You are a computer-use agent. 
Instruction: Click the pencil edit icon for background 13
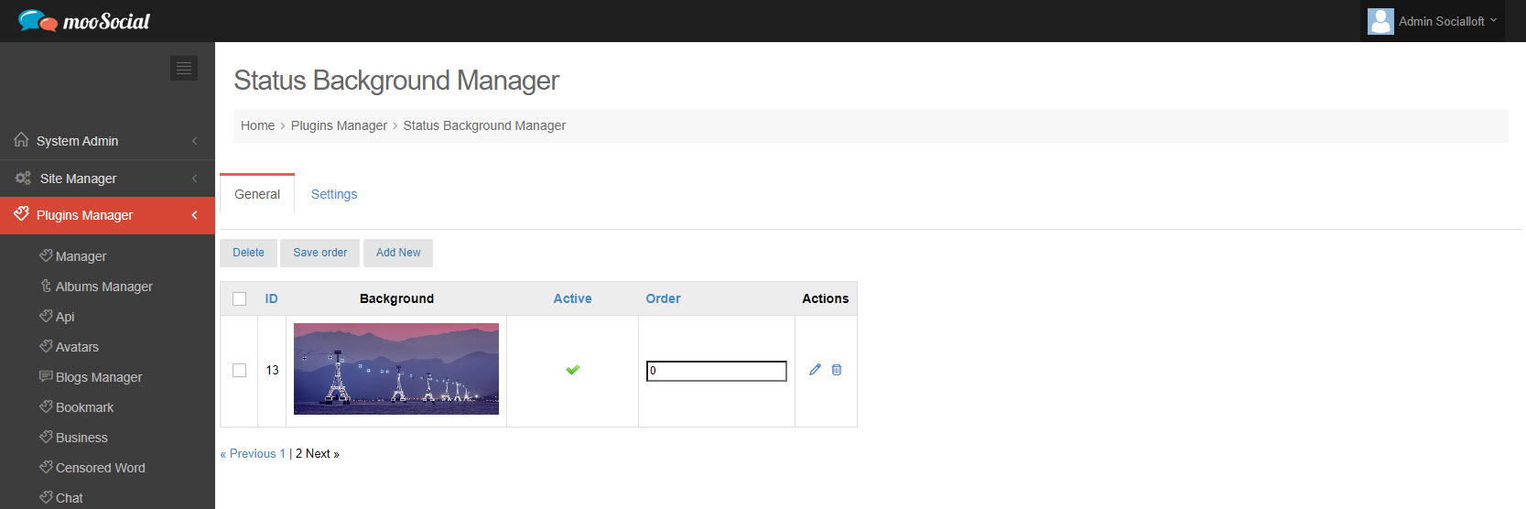[x=815, y=370]
